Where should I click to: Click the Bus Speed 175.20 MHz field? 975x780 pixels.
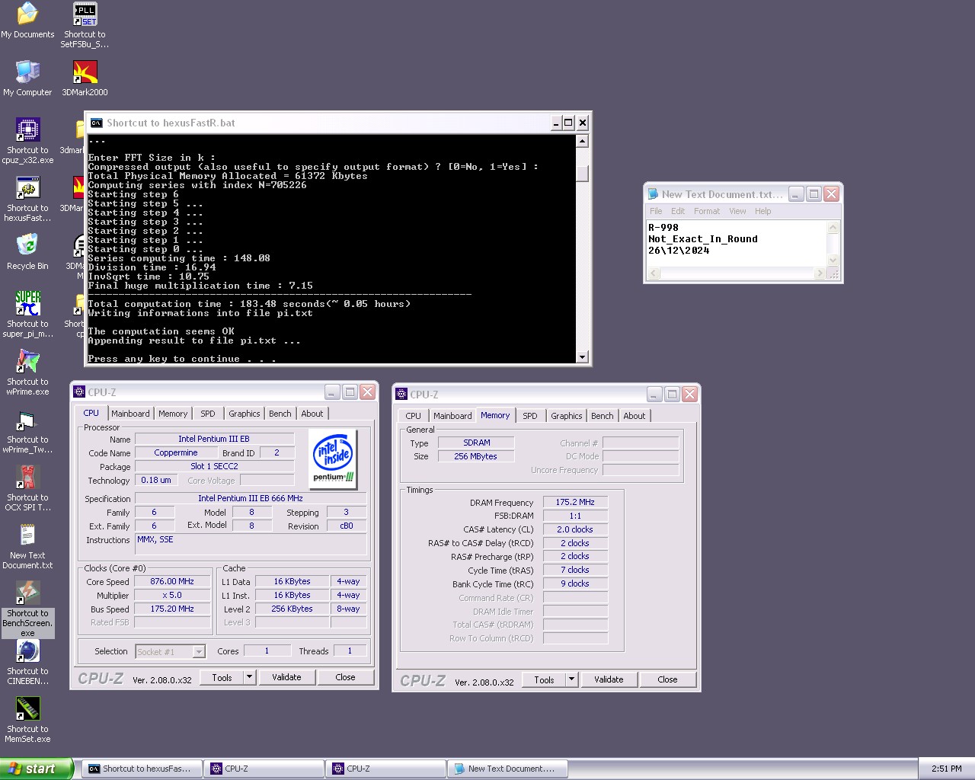[173, 609]
